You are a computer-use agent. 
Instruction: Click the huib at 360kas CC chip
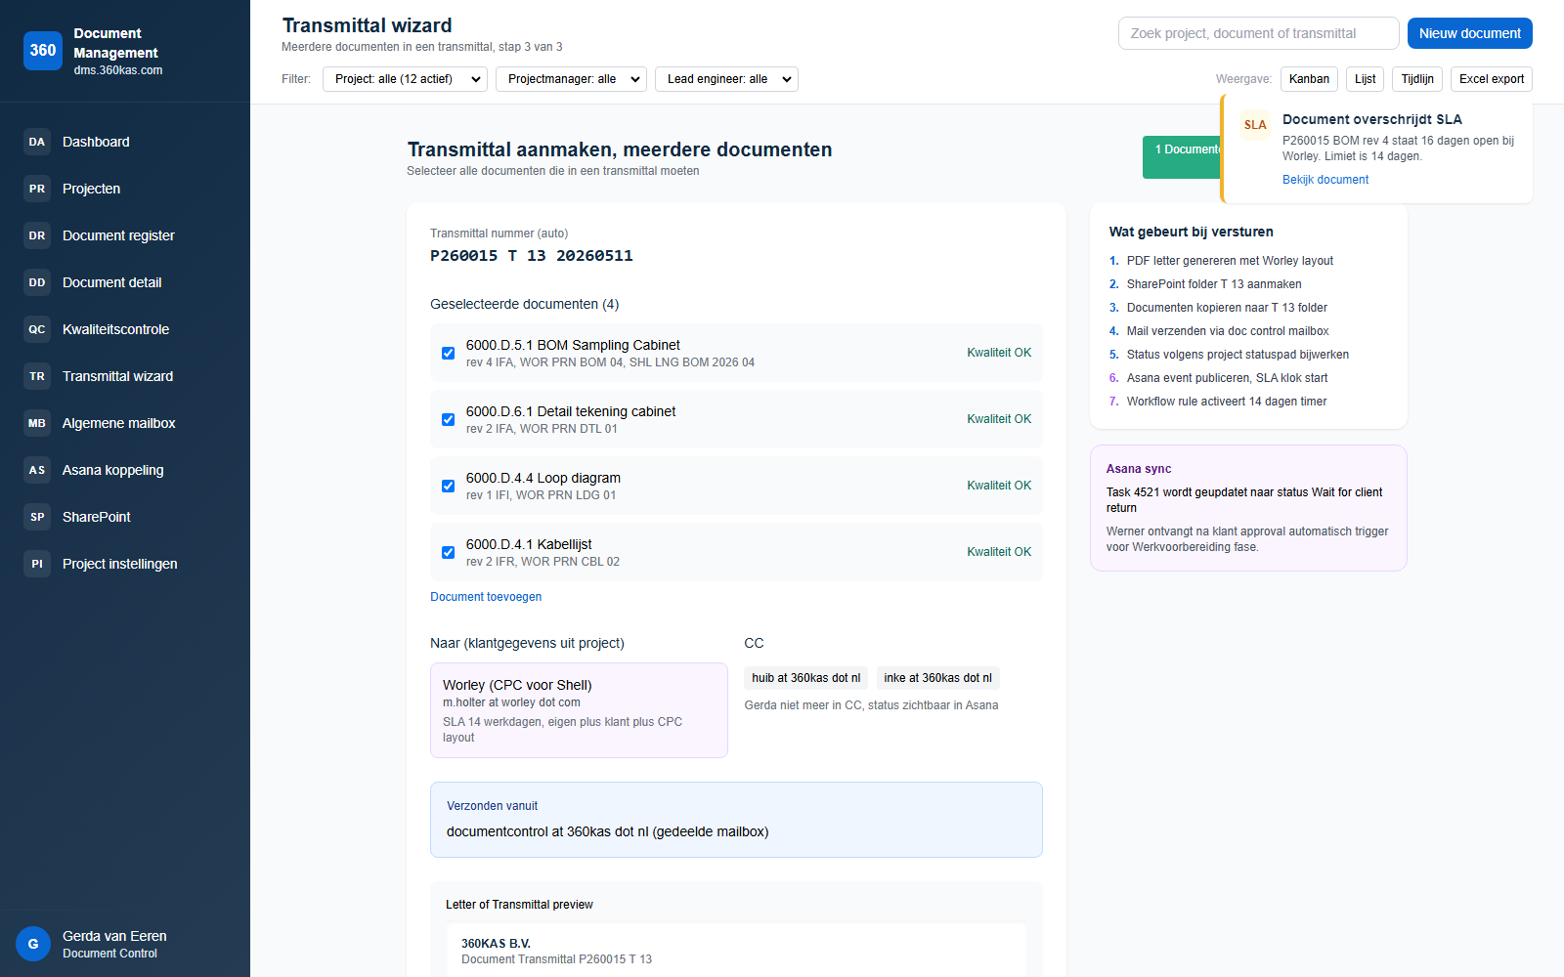tap(806, 678)
